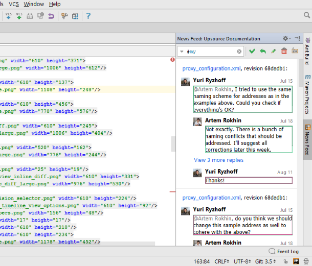The image size is (312, 266).
Task: Click the VCS Commit Changes icon
Action: click(x=20, y=16)
